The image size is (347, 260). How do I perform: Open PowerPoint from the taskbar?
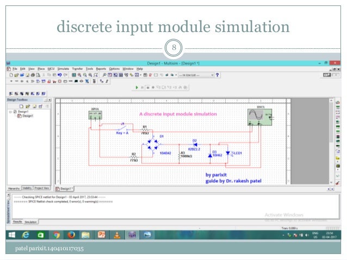tap(101, 234)
